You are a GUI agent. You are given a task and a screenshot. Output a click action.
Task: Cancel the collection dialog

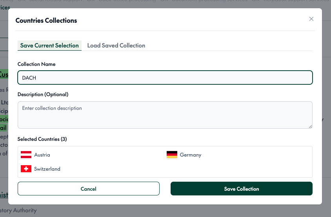pos(89,189)
